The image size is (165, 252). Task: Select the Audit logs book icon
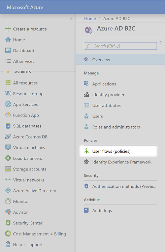pyautogui.click(x=86, y=210)
